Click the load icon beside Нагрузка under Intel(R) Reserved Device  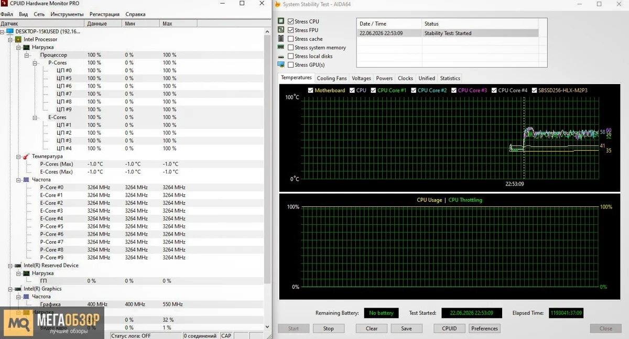pos(26,273)
